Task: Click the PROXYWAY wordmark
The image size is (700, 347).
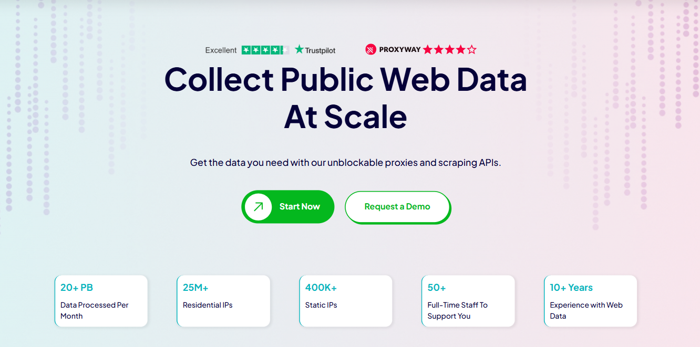Action: [400, 50]
